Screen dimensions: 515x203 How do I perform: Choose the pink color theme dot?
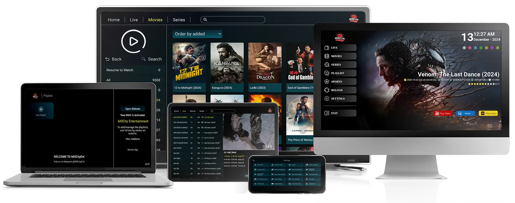tap(470, 48)
